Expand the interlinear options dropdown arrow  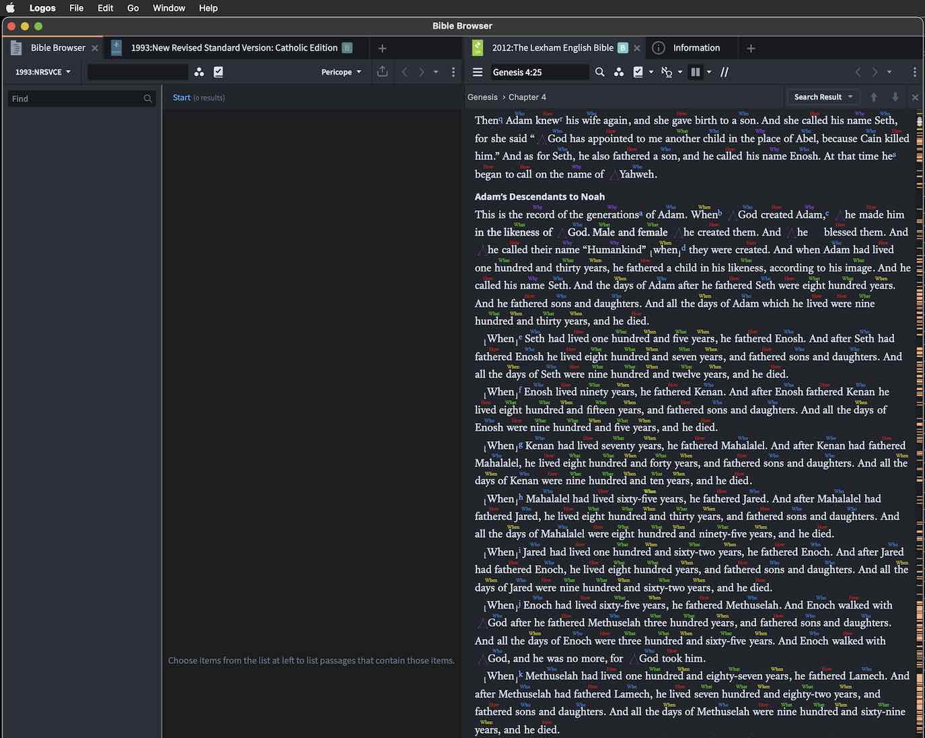coord(680,72)
